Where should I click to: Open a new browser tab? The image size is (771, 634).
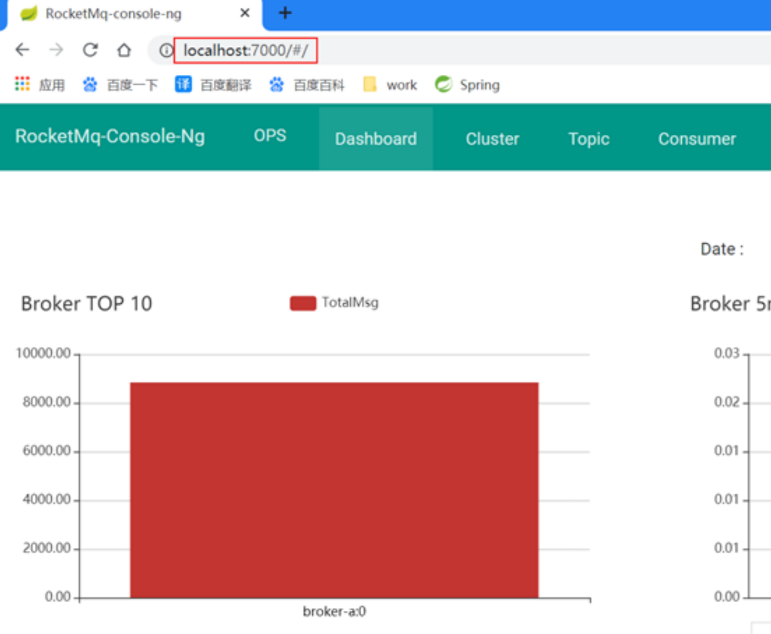(285, 13)
